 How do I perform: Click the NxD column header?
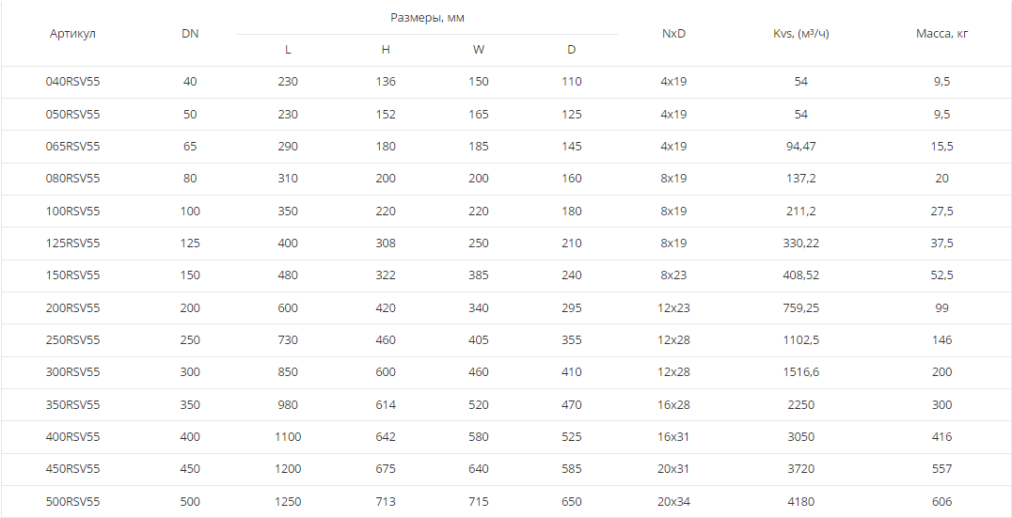point(673,34)
